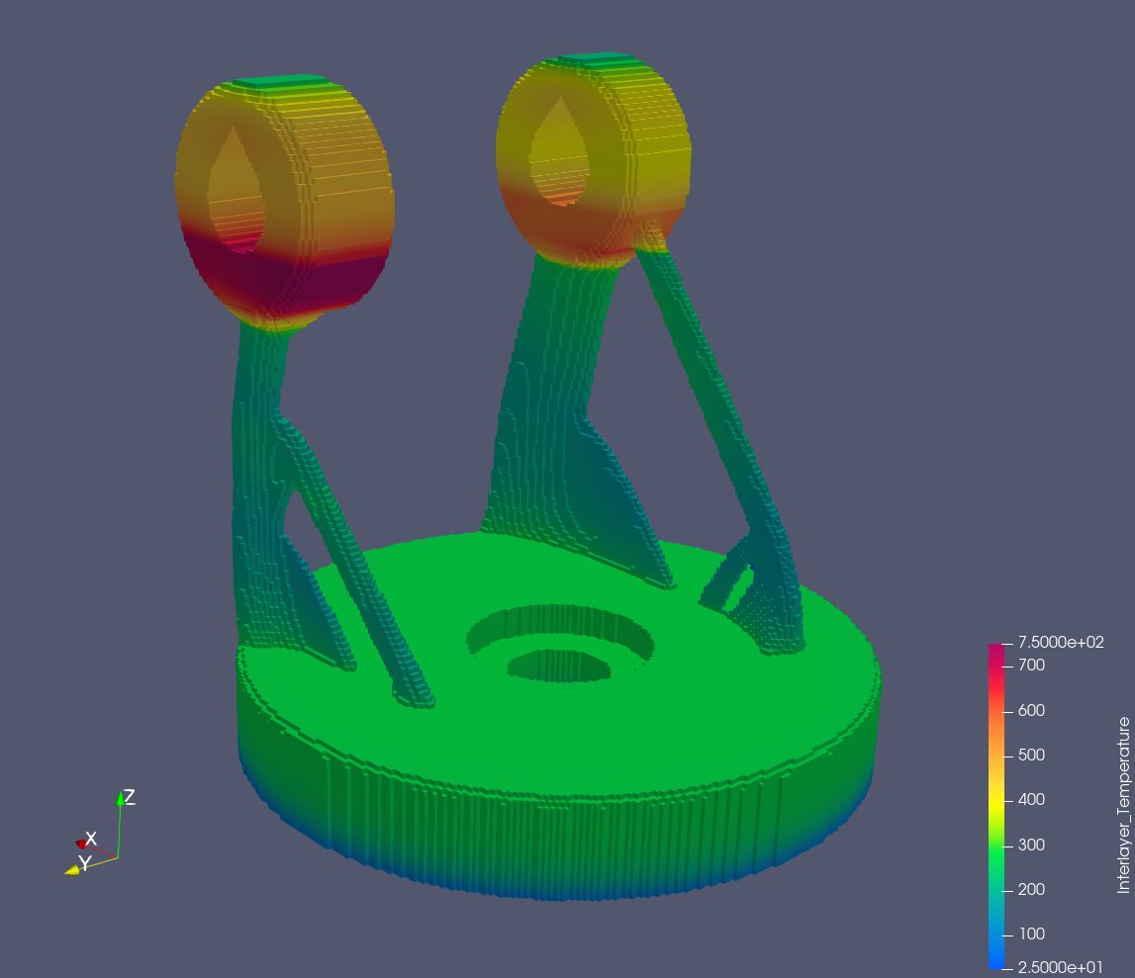1135x978 pixels.
Task: Select the right ring on the model
Action: point(594,160)
